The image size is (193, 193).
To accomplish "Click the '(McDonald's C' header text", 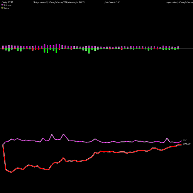I will tap(112, 2).
